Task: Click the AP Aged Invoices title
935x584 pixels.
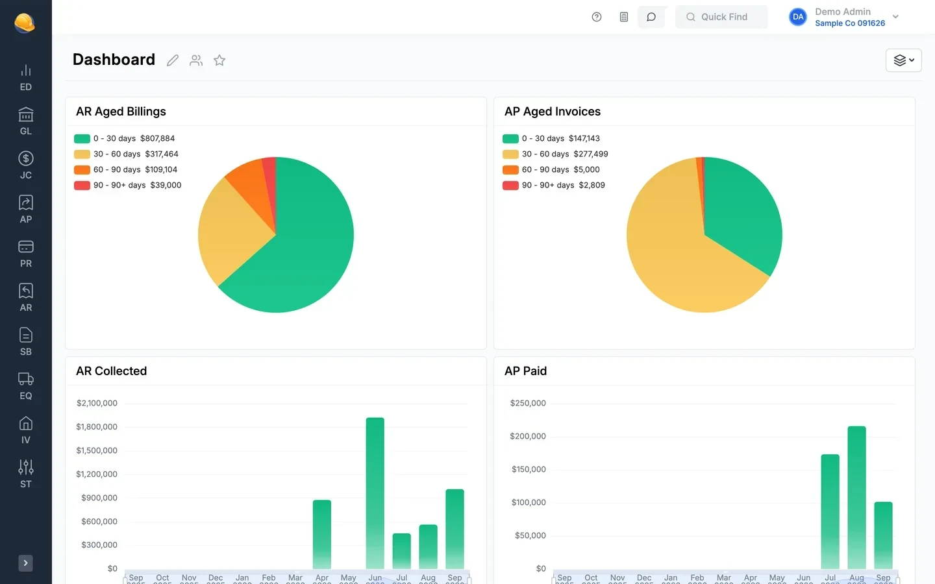Action: point(553,112)
